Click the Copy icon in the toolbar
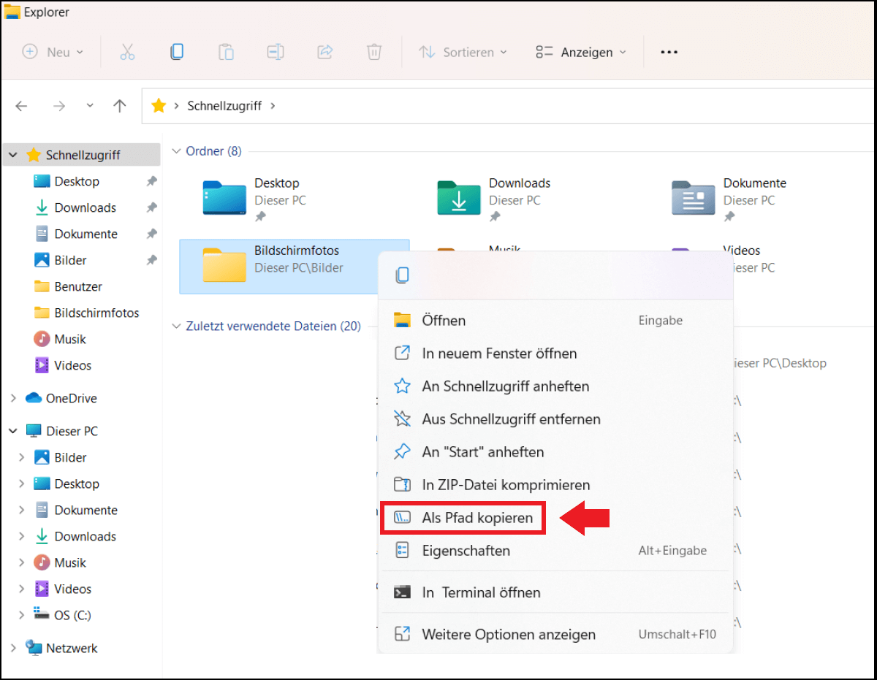The width and height of the screenshot is (877, 680). pos(176,52)
